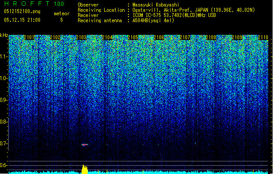273x174 pixels.
Task: Click the date stamp 05.12.15 21:00
Action: pyautogui.click(x=22, y=20)
